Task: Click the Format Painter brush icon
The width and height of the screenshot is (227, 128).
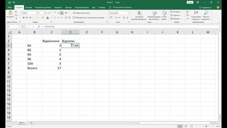Action: [x=16, y=18]
